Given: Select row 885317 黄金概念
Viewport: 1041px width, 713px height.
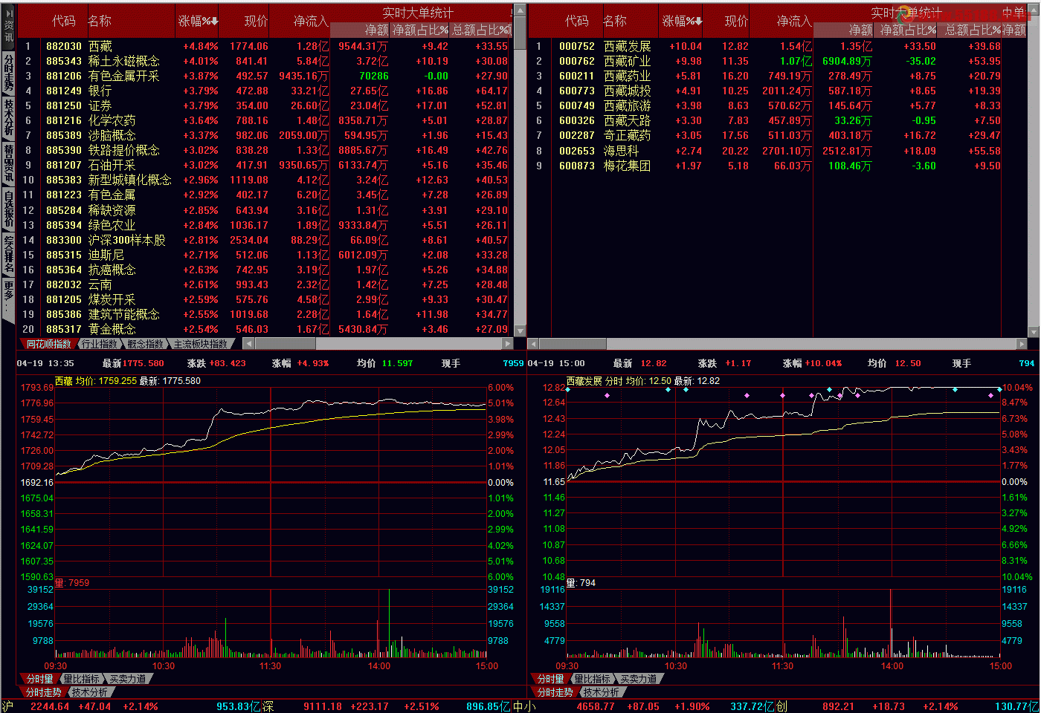Looking at the screenshot, I should point(265,329).
